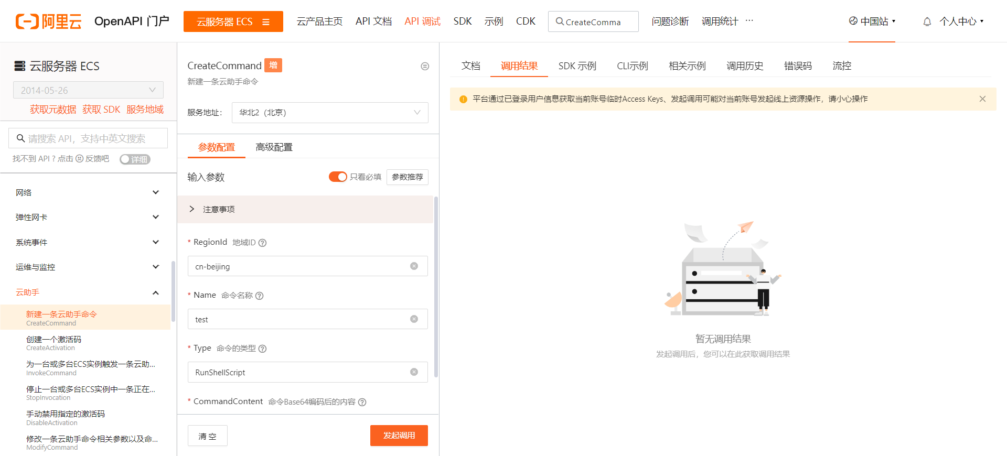Focus the API search input field
1007x456 pixels.
tap(88, 138)
